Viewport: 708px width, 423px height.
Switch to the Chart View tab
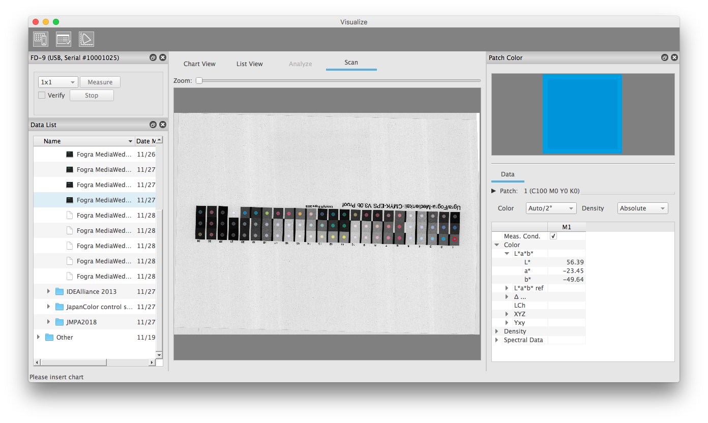(199, 64)
